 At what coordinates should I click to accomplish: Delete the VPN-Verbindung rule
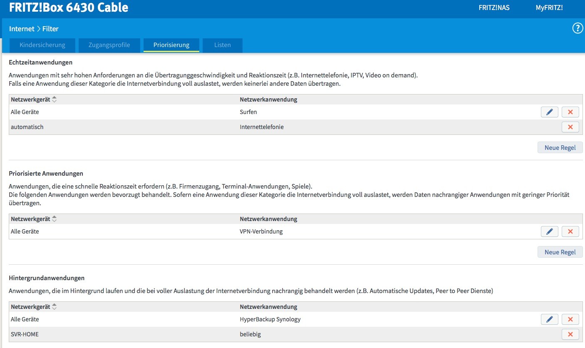tap(570, 231)
